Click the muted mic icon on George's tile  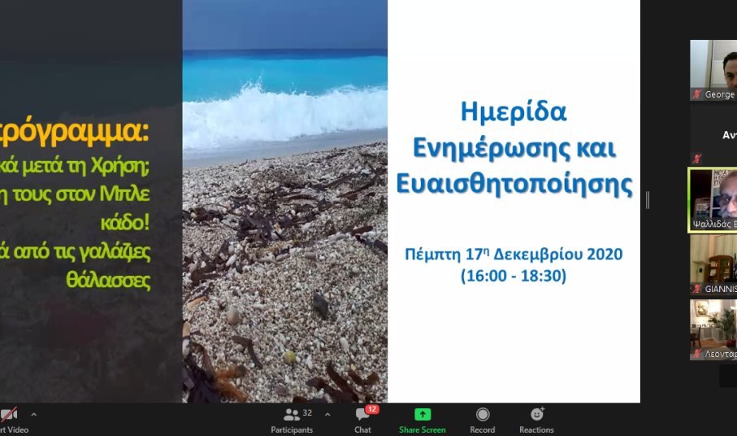click(696, 95)
